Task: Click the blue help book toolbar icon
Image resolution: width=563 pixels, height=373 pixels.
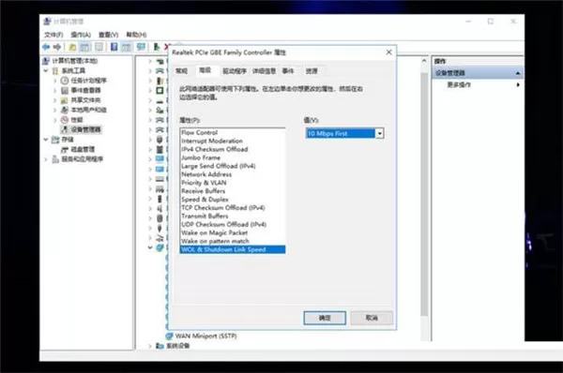Action: (x=114, y=47)
